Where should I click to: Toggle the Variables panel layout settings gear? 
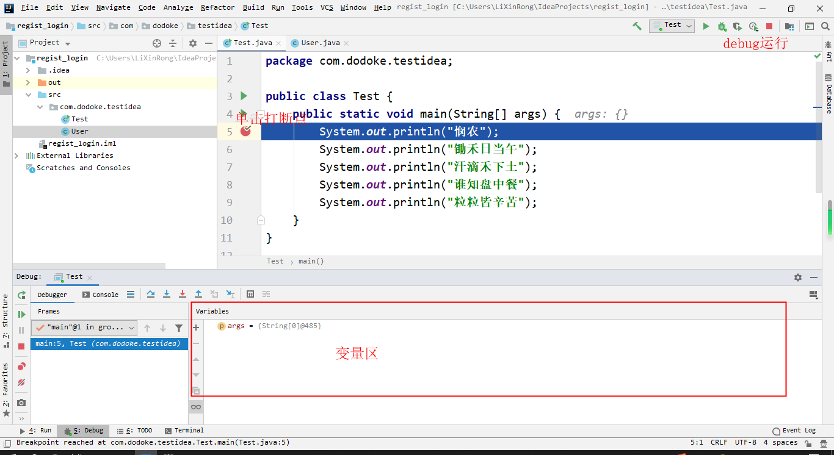[x=798, y=276]
